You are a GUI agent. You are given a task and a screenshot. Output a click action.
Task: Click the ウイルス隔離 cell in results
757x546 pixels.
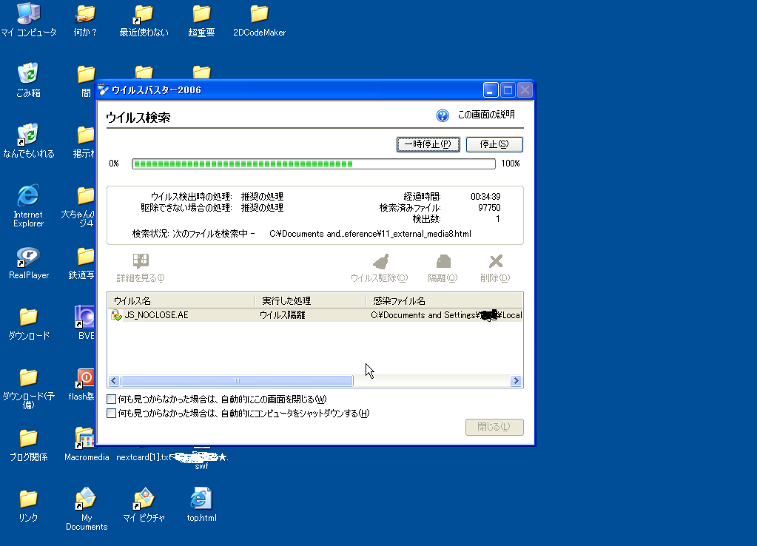[283, 315]
